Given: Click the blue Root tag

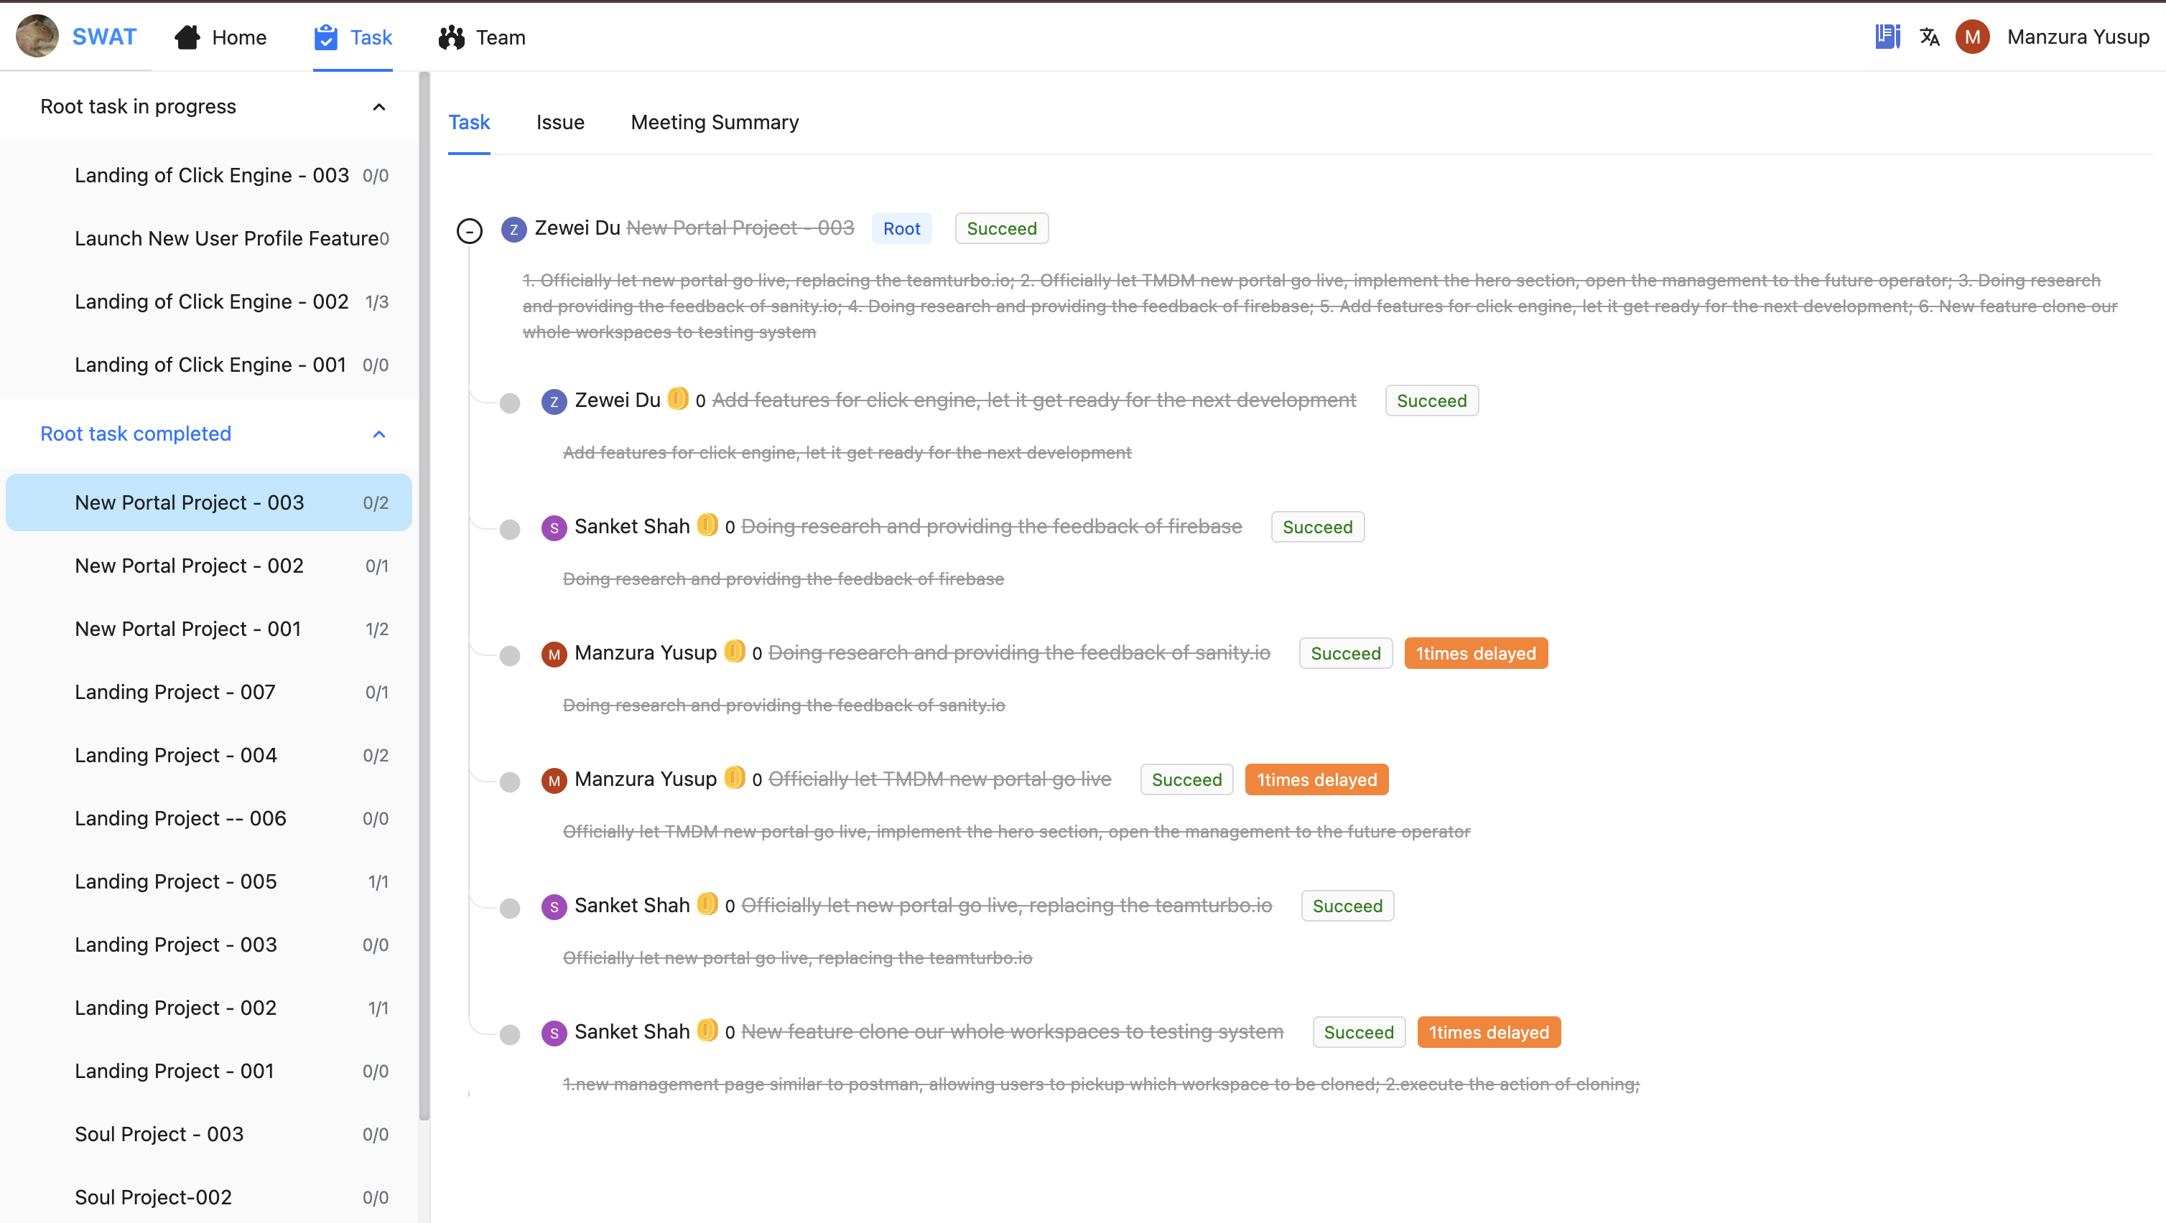Looking at the screenshot, I should [x=901, y=229].
